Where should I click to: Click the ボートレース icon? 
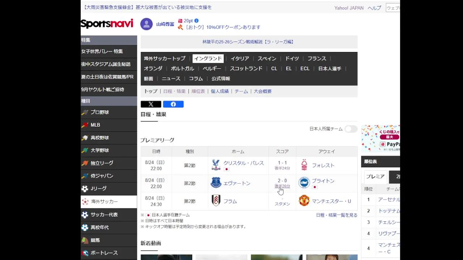tap(85, 253)
